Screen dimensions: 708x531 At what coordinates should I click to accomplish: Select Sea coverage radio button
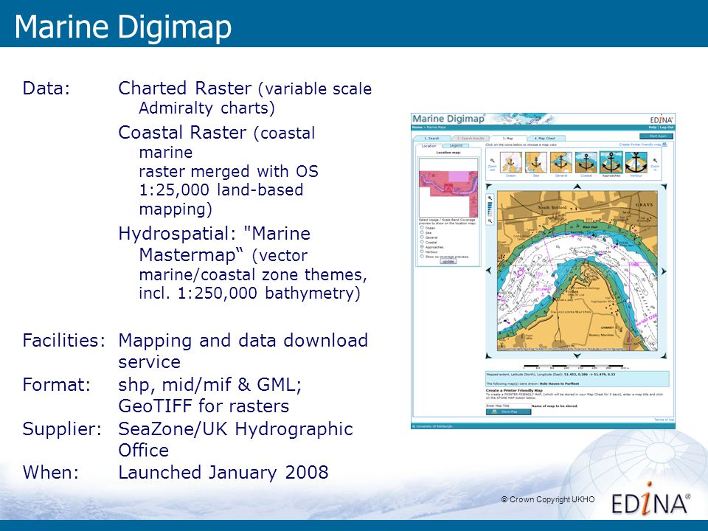[x=422, y=232]
